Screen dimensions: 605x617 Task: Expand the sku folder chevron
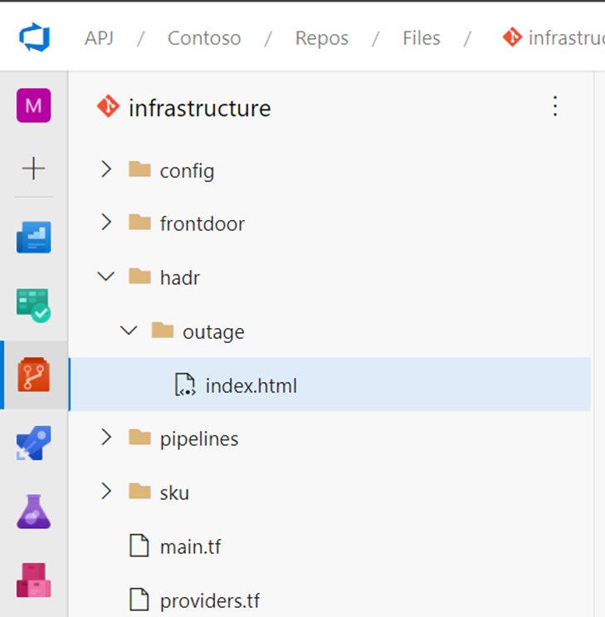[105, 492]
